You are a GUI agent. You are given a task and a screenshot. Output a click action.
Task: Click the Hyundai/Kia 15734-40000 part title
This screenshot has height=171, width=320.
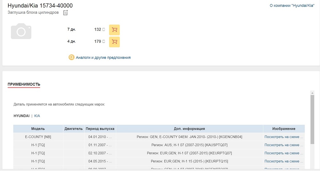click(40, 6)
